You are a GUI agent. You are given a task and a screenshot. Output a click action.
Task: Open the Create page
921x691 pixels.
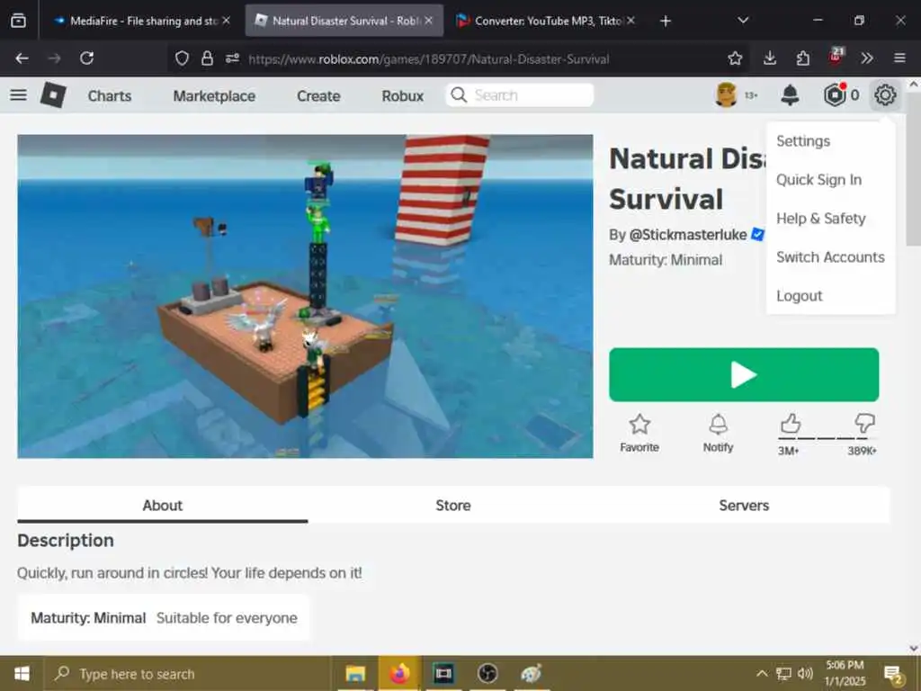[318, 95]
